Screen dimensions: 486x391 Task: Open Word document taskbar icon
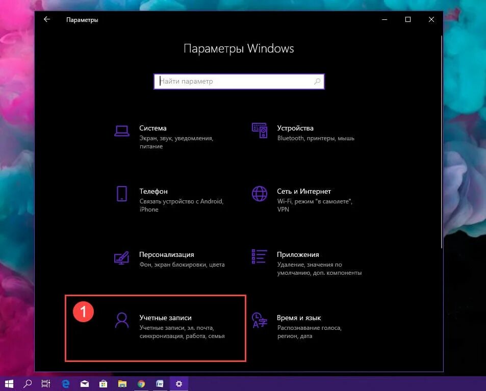point(160,384)
